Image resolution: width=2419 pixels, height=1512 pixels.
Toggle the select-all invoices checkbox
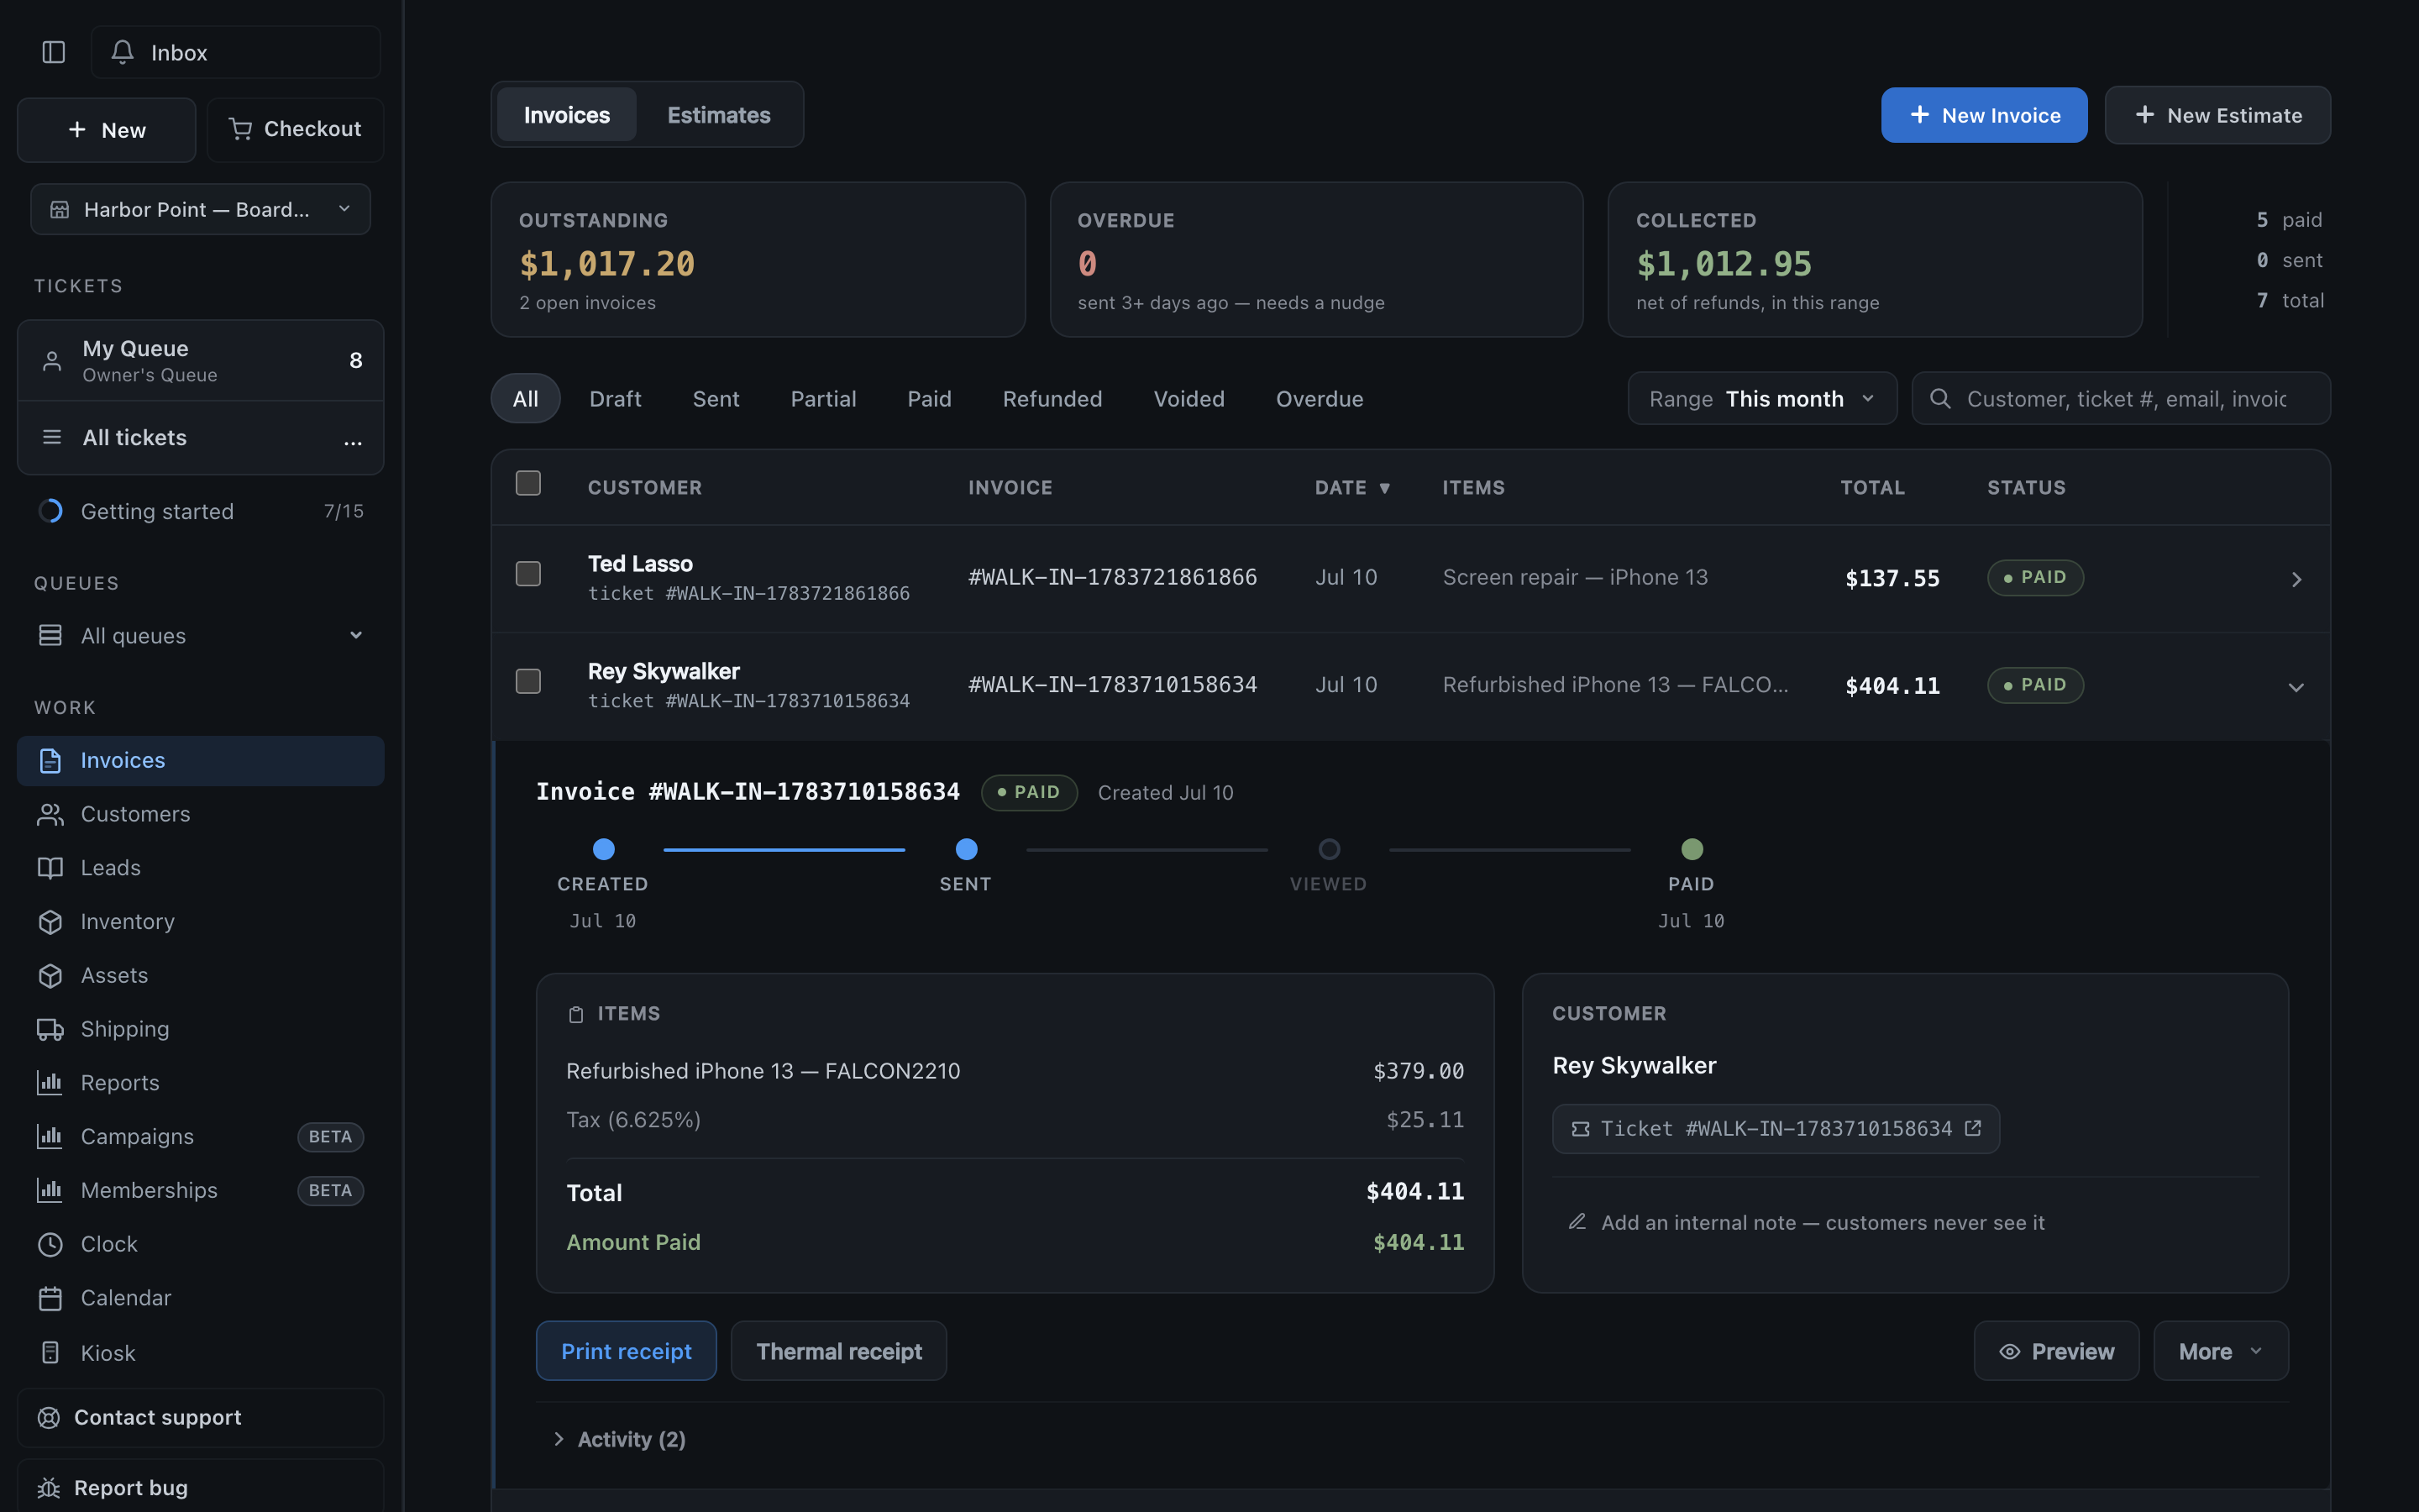(x=527, y=483)
